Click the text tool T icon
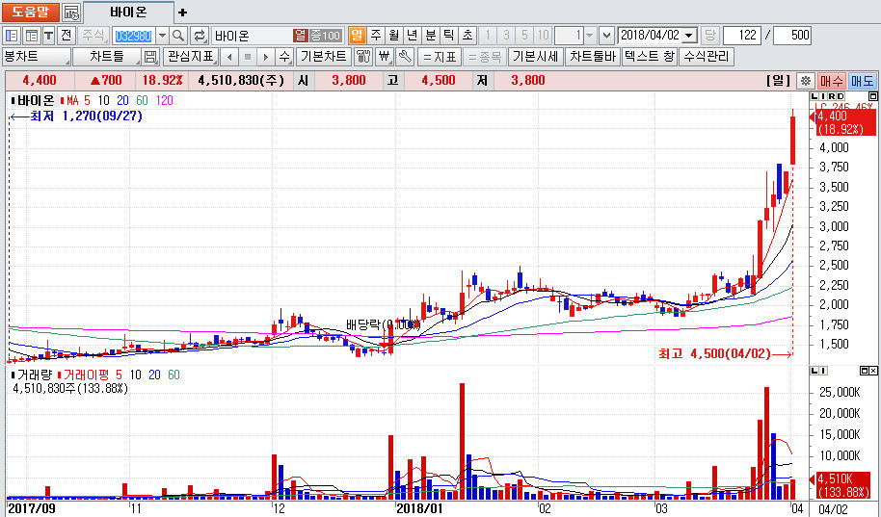881x517 pixels. tap(48, 36)
